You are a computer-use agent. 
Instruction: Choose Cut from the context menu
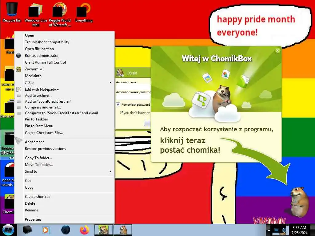[64, 181]
